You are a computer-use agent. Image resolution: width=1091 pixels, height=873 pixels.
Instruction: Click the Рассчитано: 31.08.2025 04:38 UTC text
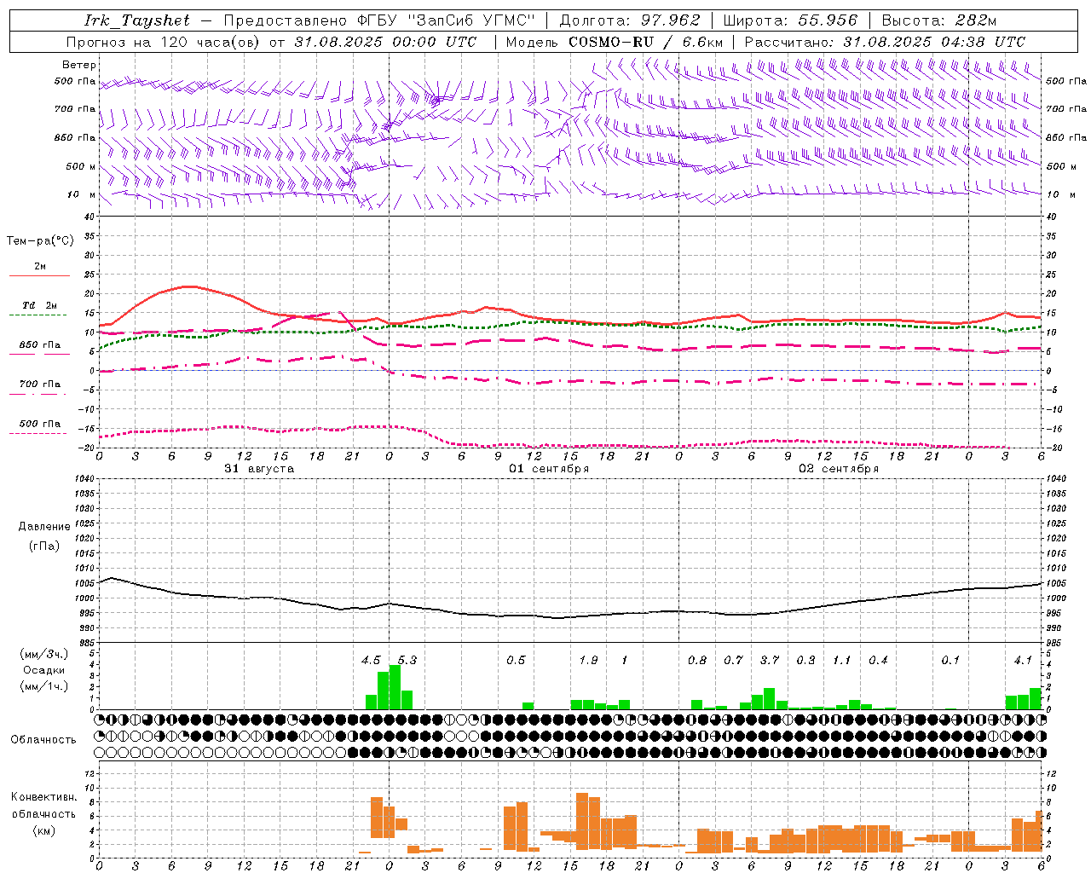[885, 42]
